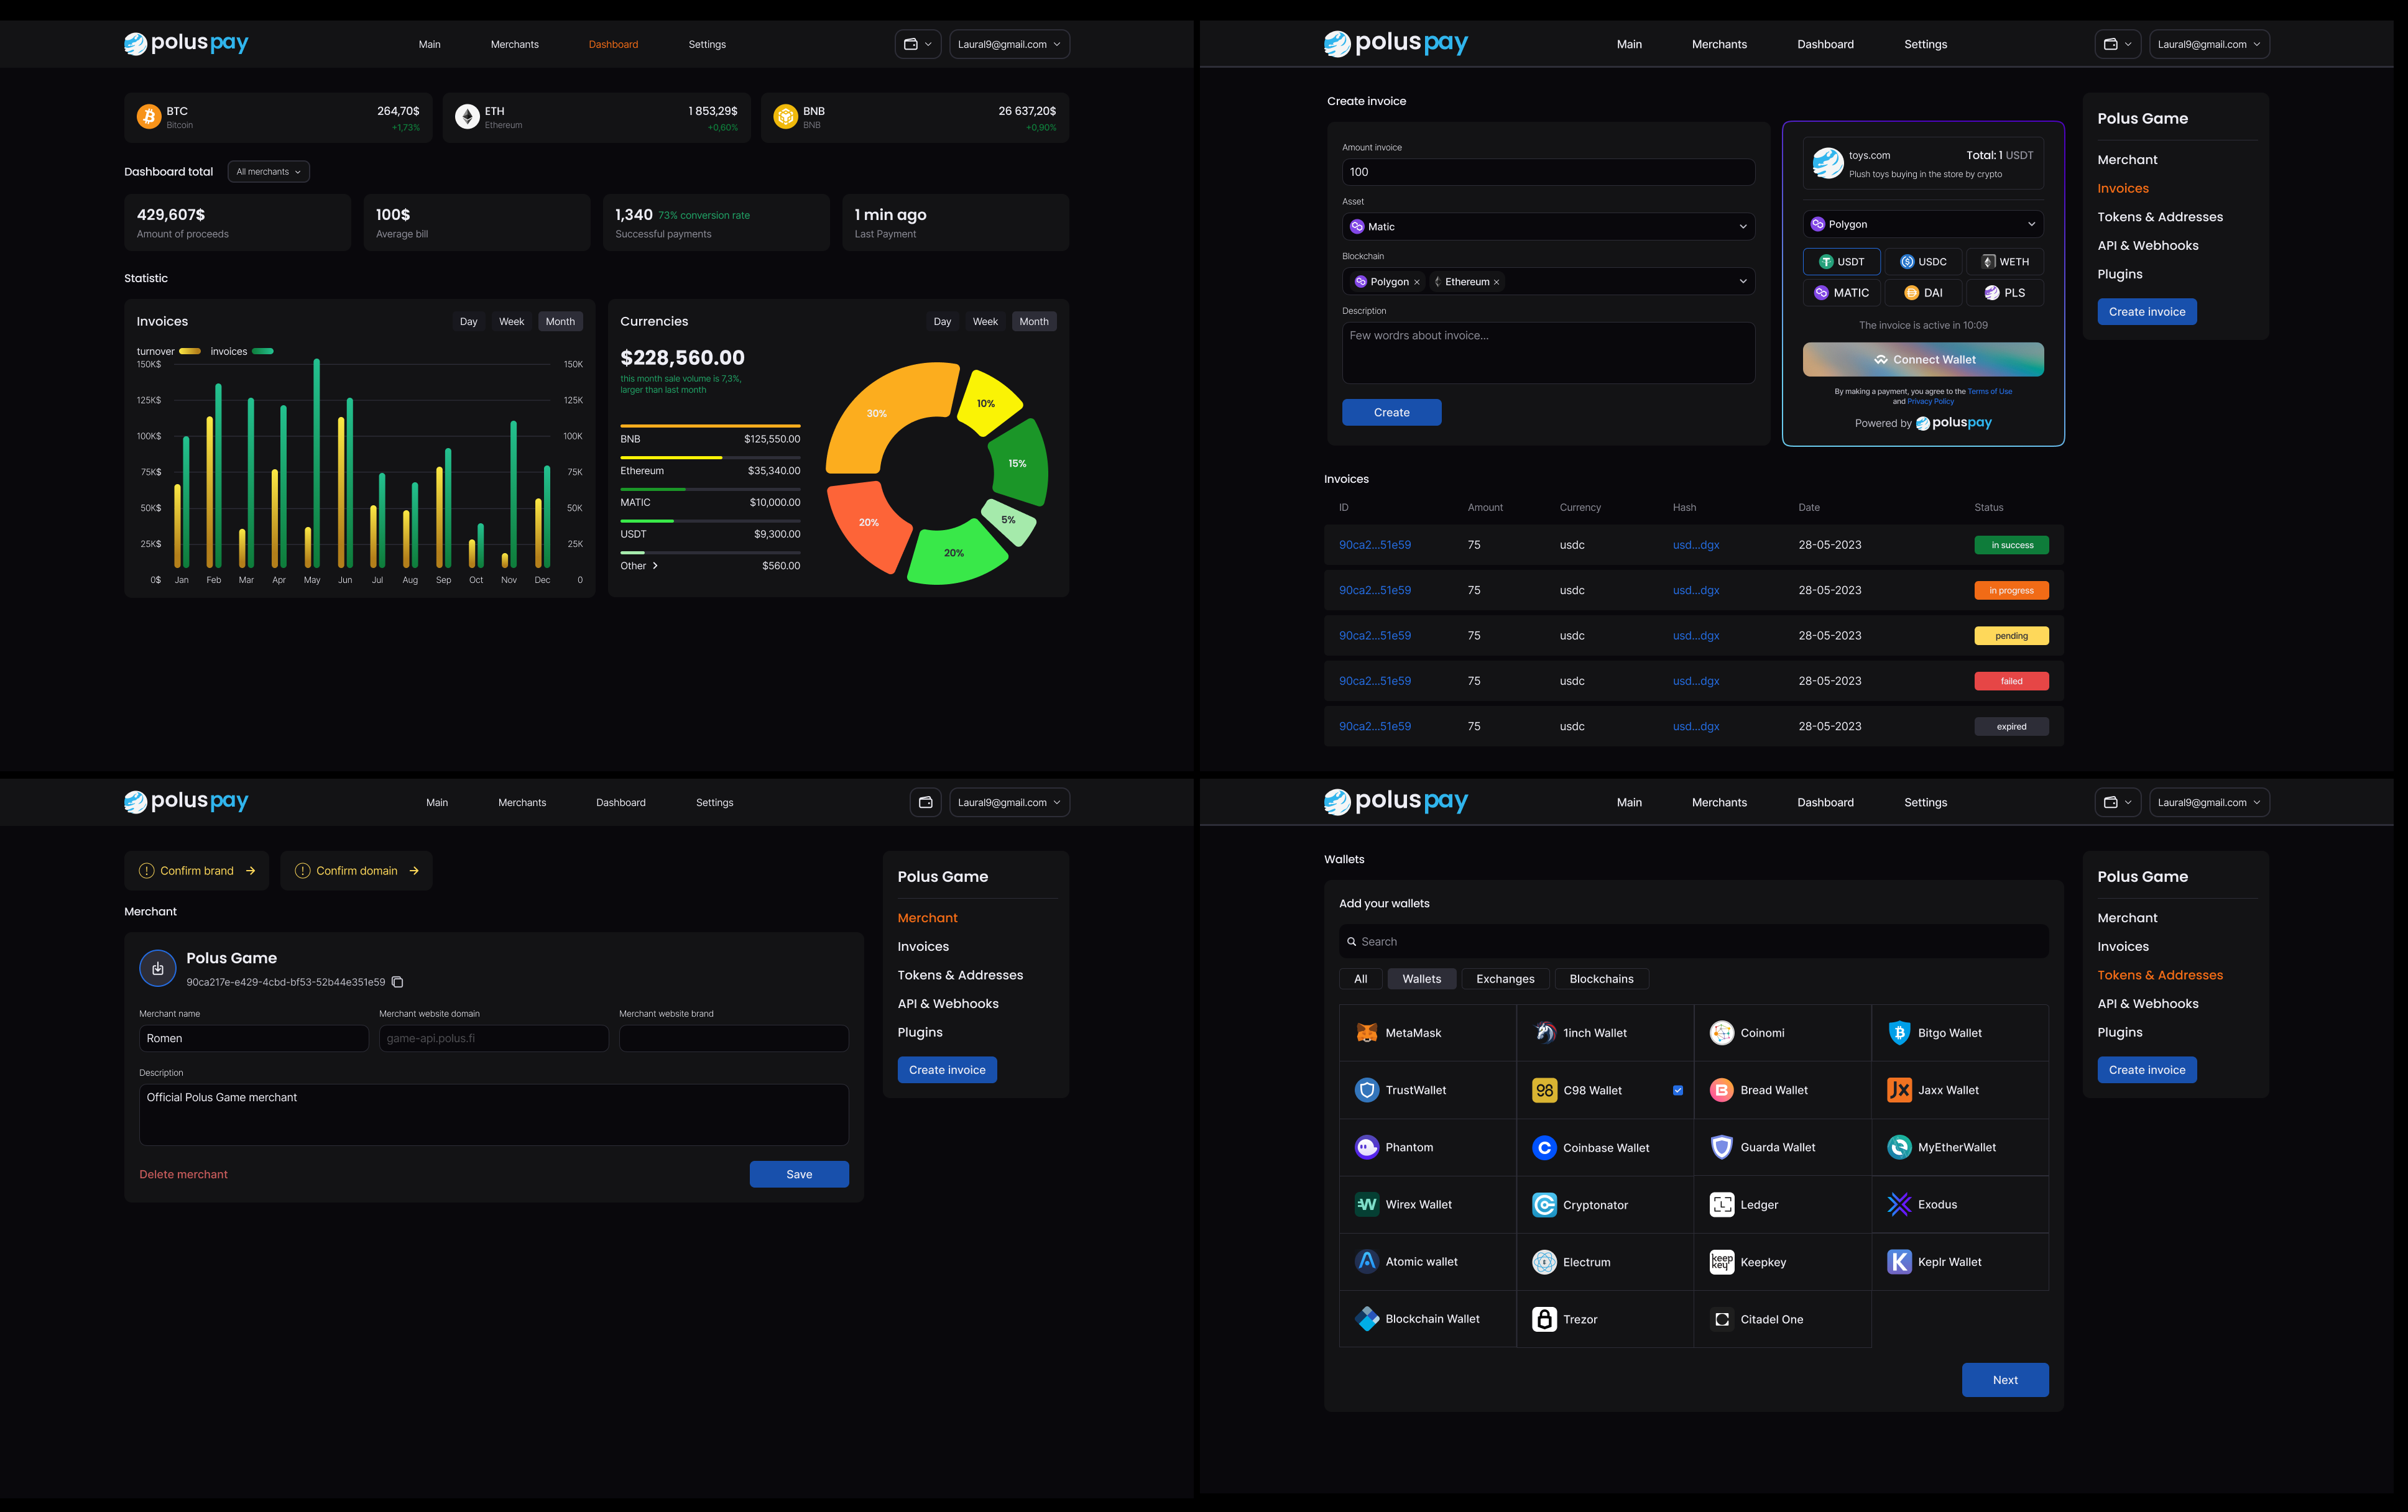Open the All merchants dropdown

point(268,172)
